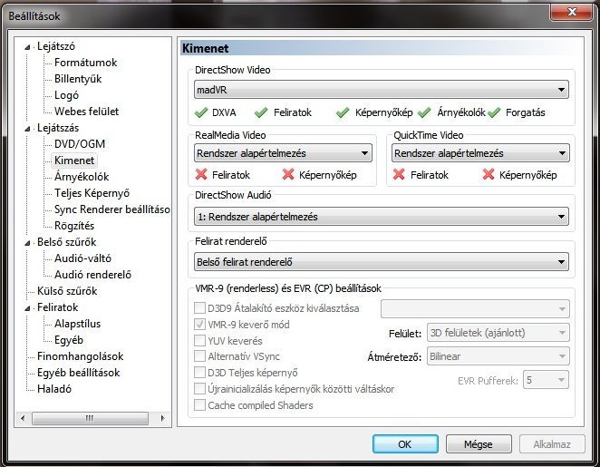600x467 pixels.
Task: Open the DirectShow Audió device dropdown
Action: tap(382, 217)
